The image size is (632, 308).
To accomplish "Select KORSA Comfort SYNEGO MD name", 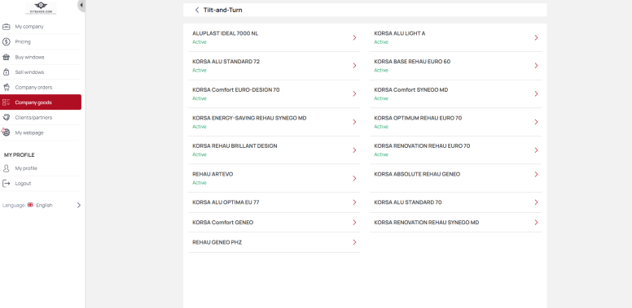I will click(411, 89).
